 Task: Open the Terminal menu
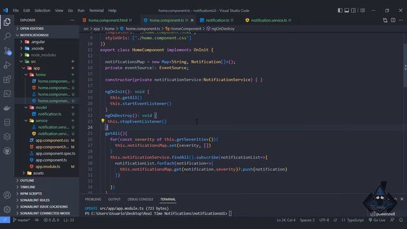click(96, 10)
